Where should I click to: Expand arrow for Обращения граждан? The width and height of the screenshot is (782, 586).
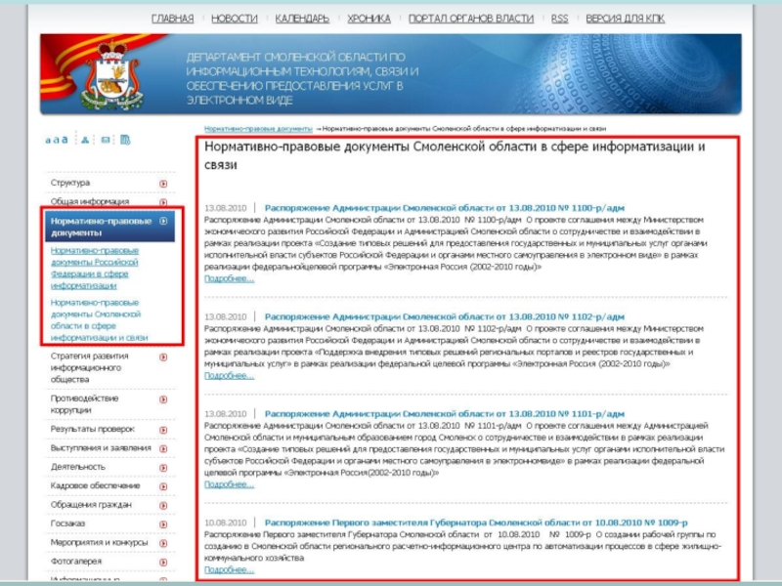click(x=163, y=505)
